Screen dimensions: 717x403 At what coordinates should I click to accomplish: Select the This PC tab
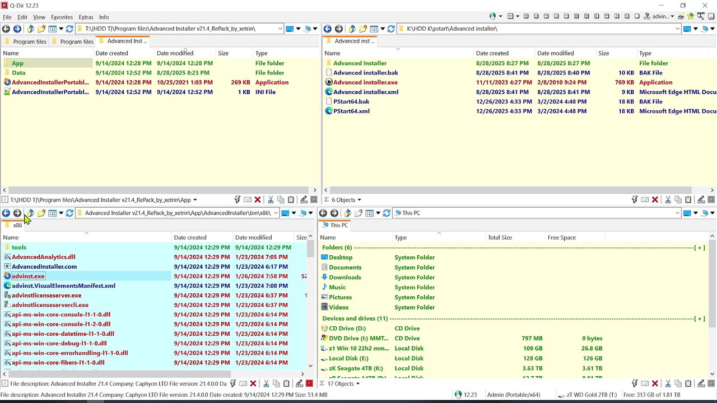[336, 225]
